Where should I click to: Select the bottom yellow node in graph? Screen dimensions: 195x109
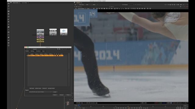pyautogui.click(x=40, y=42)
